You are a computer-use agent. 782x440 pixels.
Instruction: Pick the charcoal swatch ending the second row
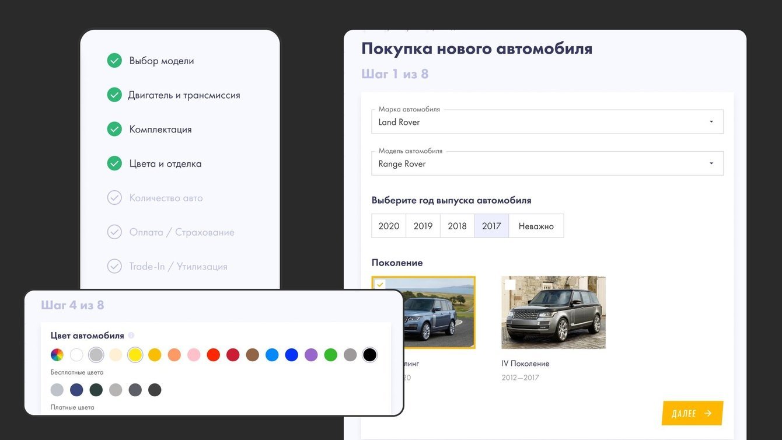click(x=155, y=390)
